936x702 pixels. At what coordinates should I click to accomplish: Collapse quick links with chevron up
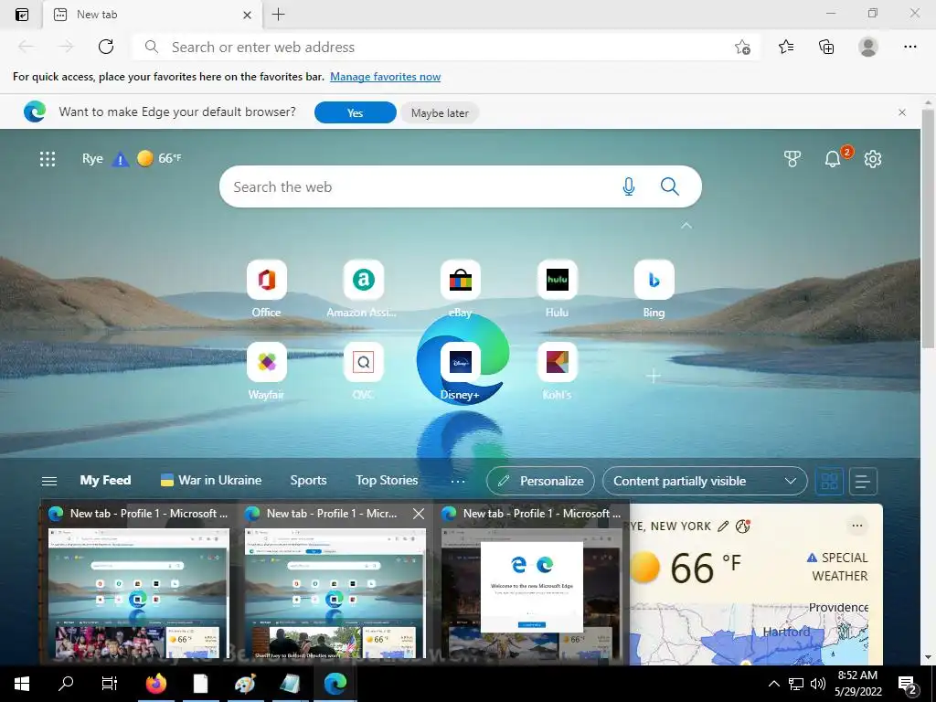686,226
